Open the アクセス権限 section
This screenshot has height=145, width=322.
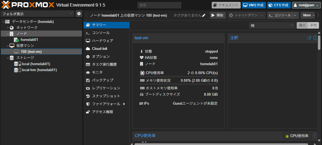(x=106, y=112)
